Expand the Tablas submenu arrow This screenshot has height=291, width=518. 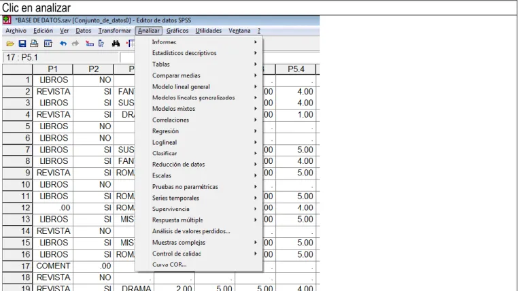click(256, 64)
